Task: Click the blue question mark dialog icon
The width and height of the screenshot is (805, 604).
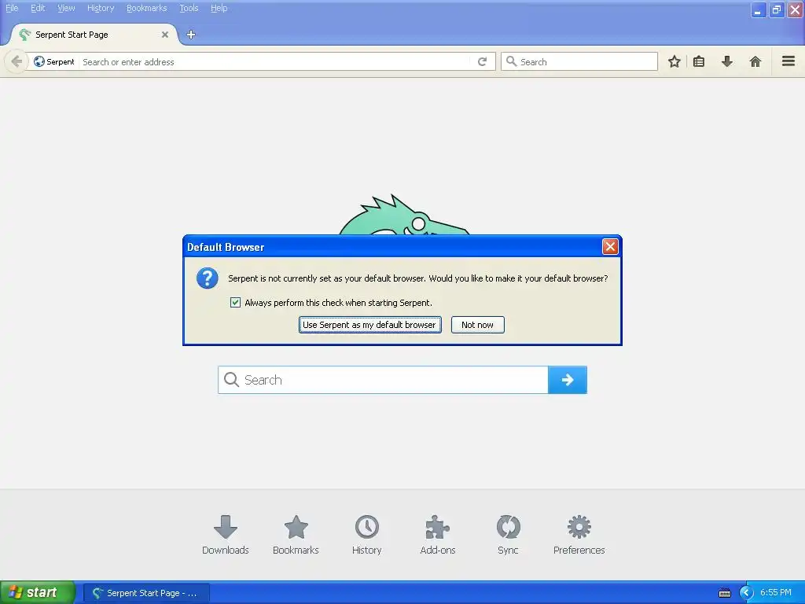Action: pyautogui.click(x=208, y=278)
